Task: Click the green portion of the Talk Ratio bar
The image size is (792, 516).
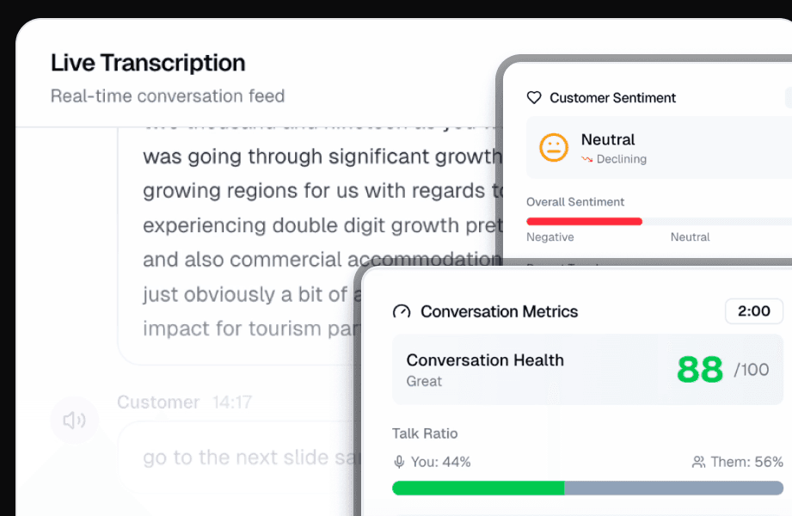Action: 477,488
